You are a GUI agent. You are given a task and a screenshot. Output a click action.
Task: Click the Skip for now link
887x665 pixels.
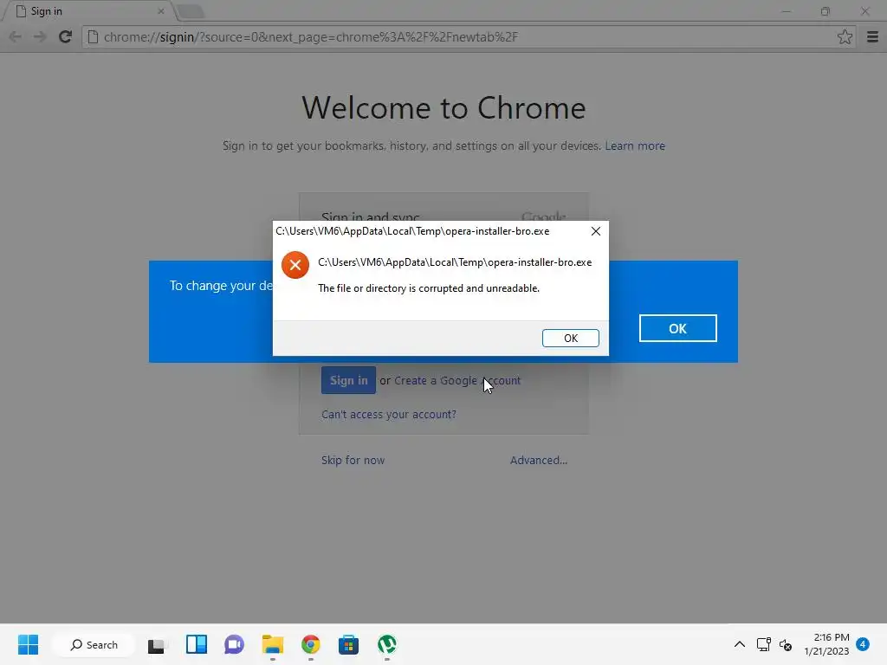353,461
